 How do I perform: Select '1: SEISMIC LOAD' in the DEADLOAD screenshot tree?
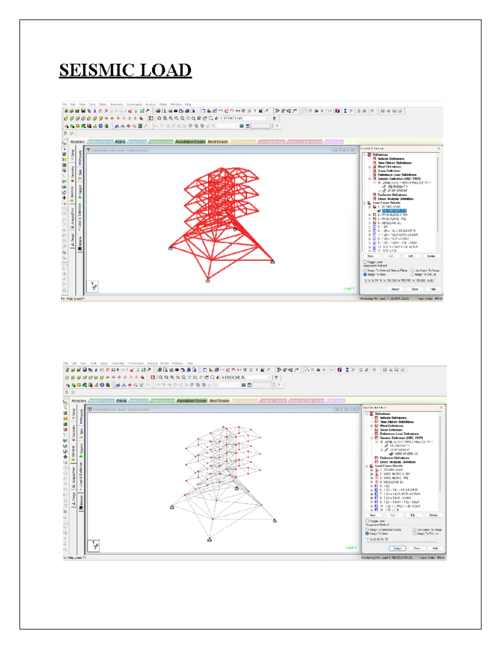pyautogui.click(x=391, y=470)
